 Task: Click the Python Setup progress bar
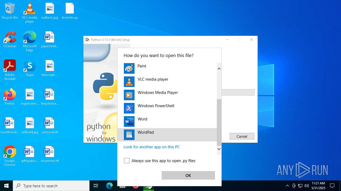pyautogui.click(x=238, y=92)
